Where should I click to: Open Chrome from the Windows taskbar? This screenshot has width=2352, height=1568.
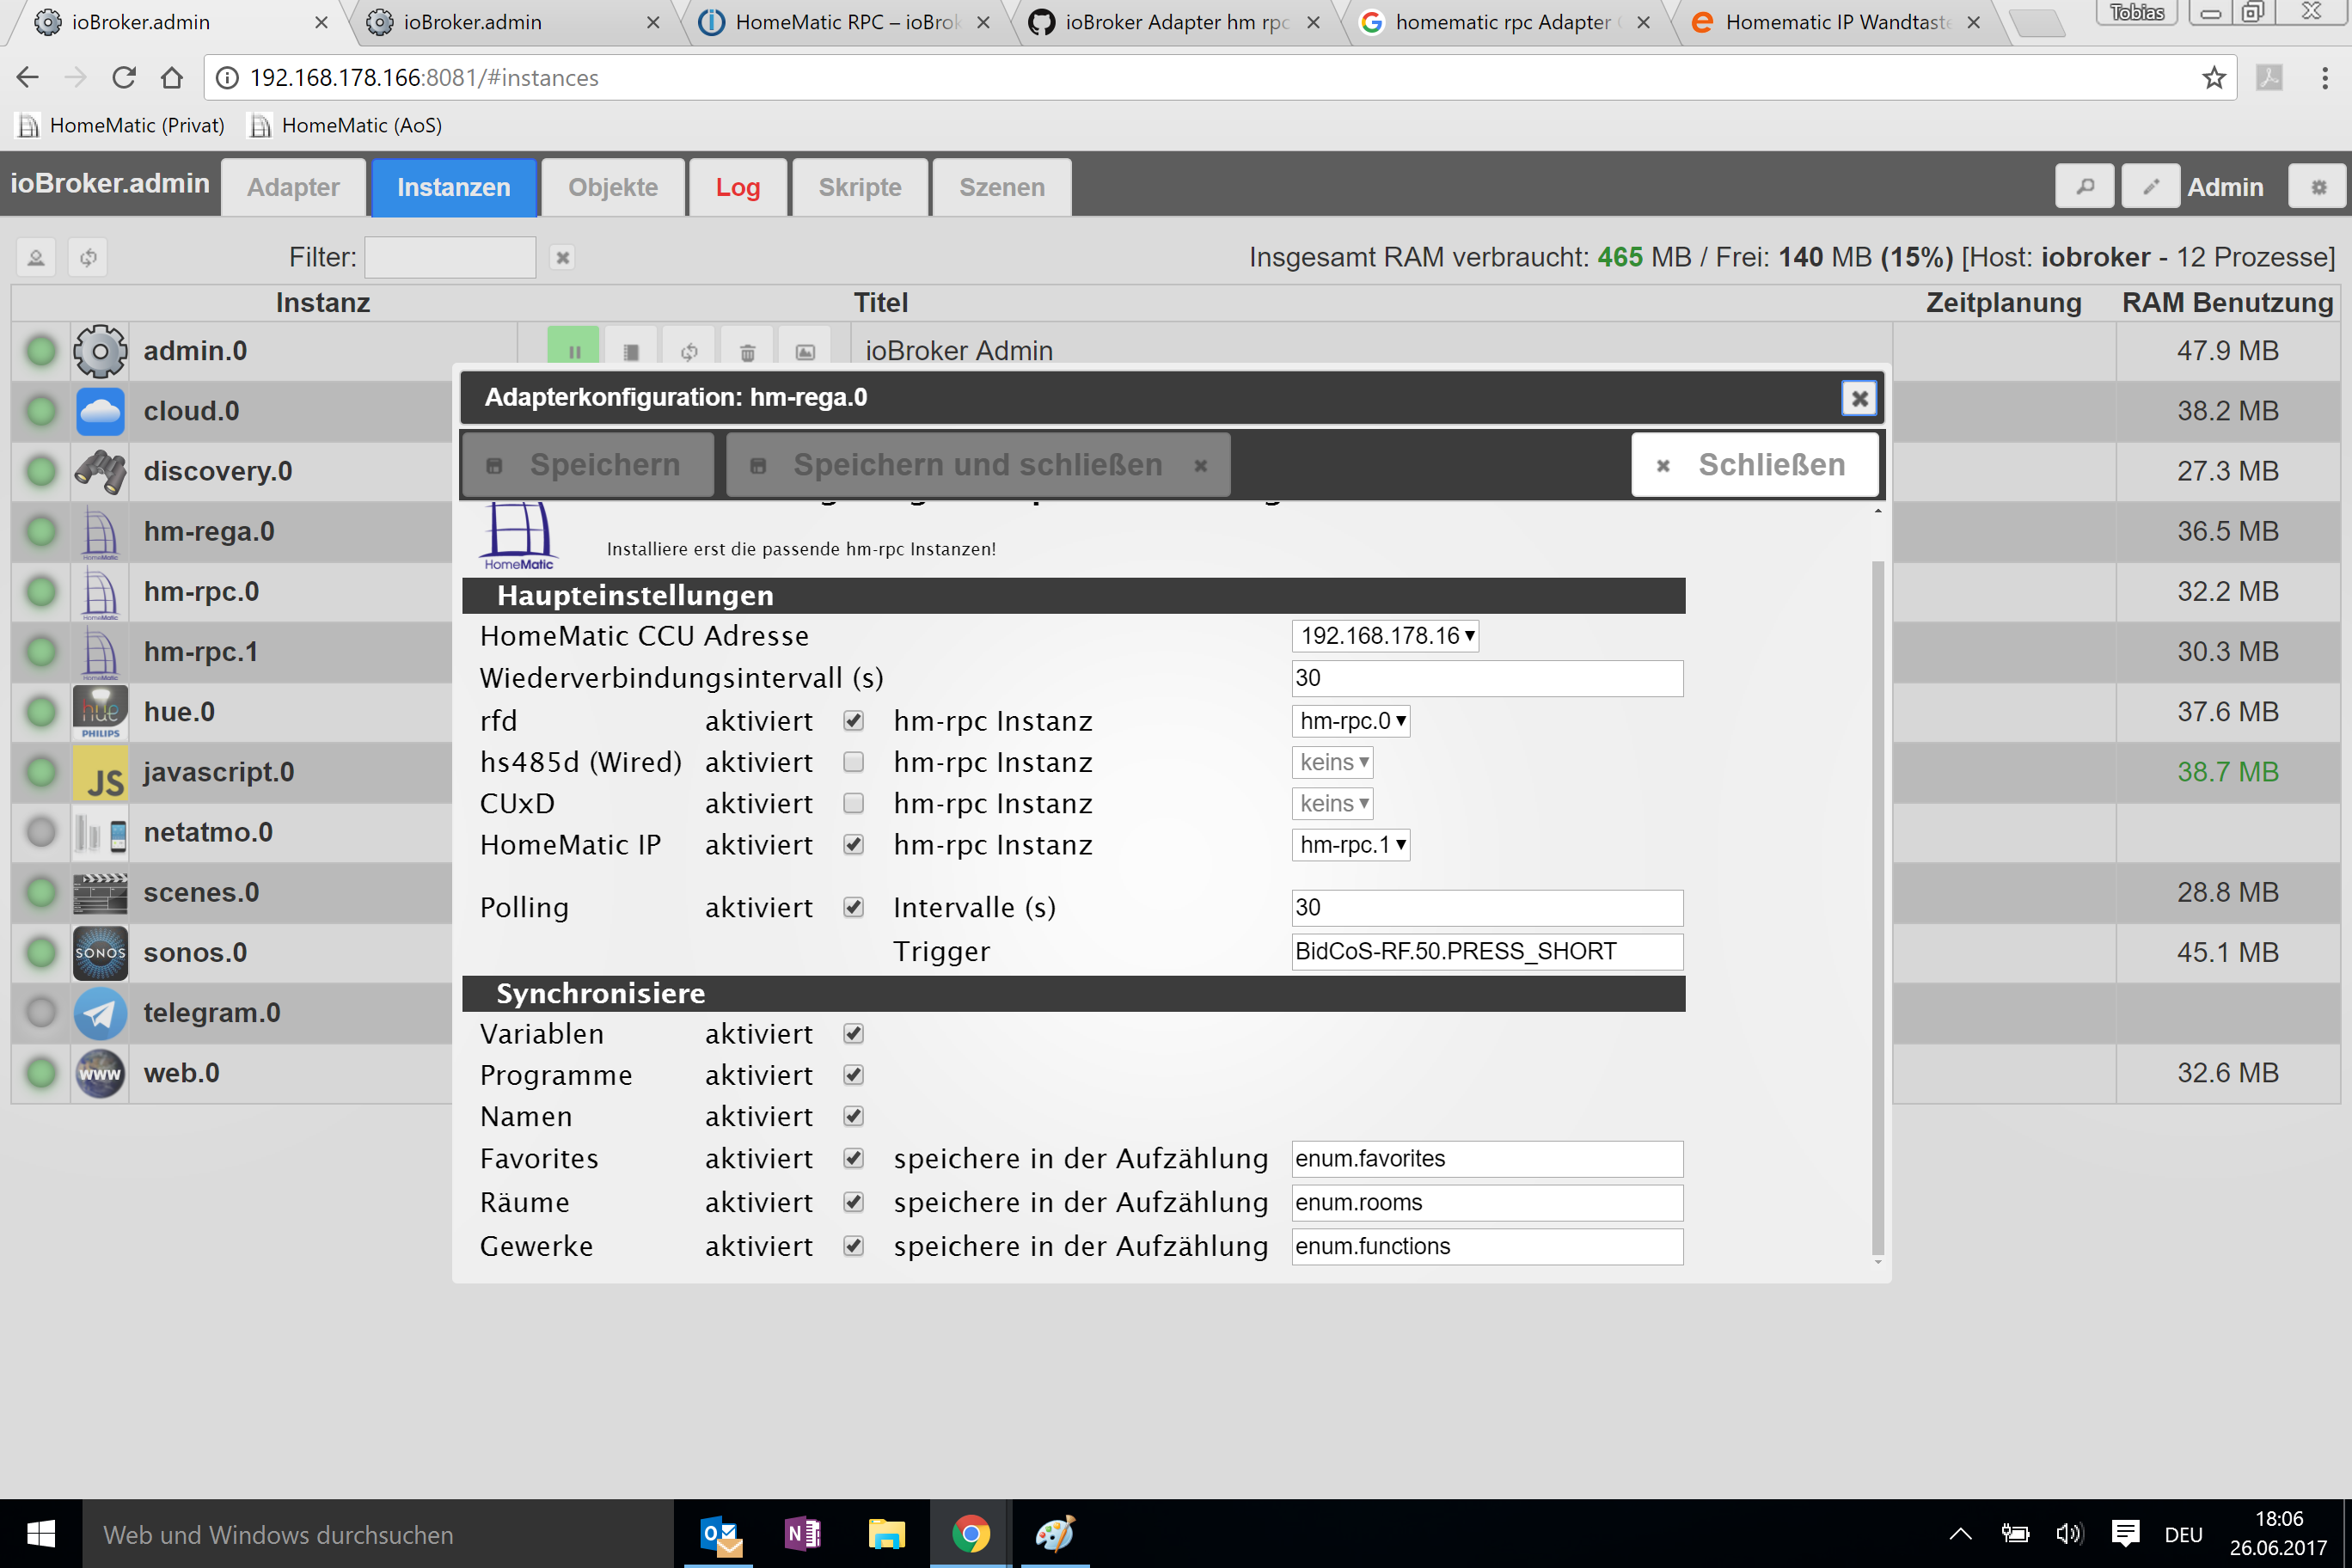(970, 1533)
